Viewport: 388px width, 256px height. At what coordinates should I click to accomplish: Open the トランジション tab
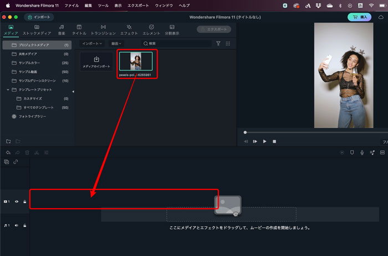103,30
